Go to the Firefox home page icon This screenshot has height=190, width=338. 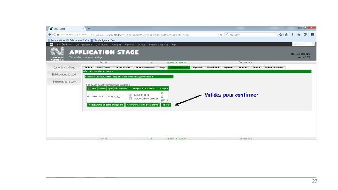coord(299,34)
